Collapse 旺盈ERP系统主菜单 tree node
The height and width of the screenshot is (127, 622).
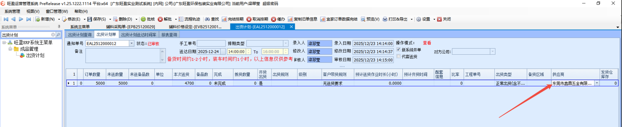pyautogui.click(x=4, y=43)
